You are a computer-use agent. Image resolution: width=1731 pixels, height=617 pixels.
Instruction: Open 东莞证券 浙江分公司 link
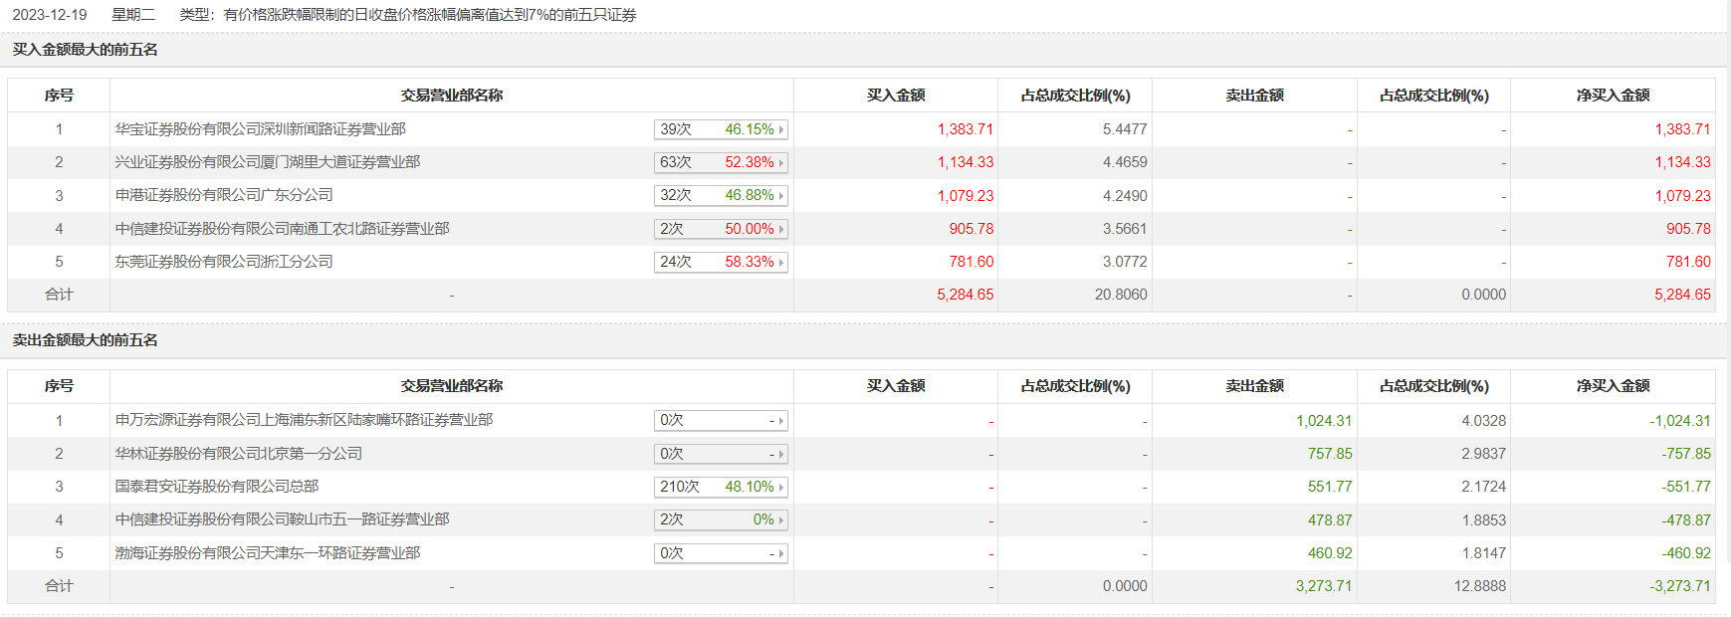point(224,262)
